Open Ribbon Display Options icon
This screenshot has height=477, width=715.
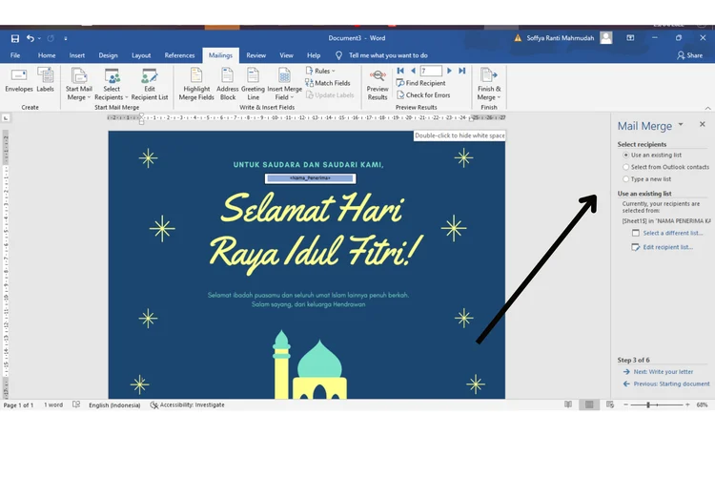630,38
